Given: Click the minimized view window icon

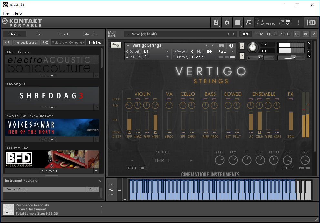Looking at the screenshot, I should (x=249, y=23).
